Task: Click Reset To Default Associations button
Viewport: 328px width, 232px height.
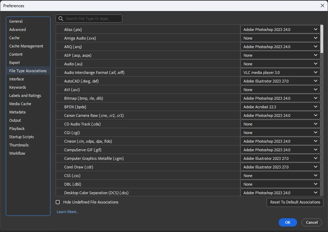Action: click(295, 202)
